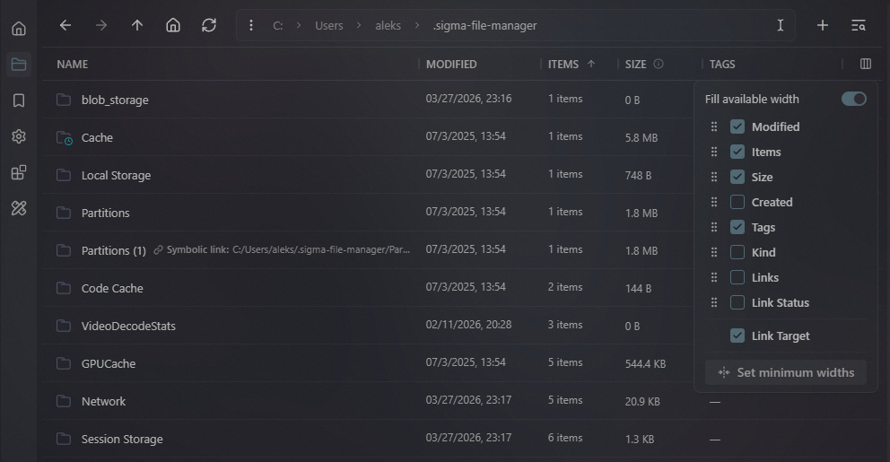Open the Home page sidebar icon
The image size is (890, 462).
click(19, 29)
